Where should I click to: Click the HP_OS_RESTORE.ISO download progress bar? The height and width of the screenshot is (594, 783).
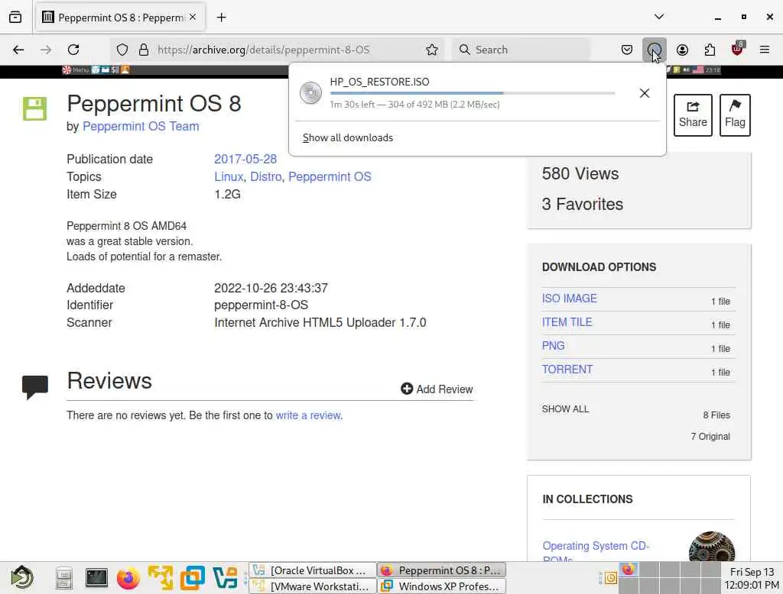tap(473, 93)
